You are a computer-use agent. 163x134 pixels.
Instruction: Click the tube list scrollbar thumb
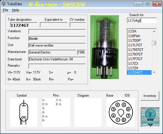pyautogui.click(x=154, y=43)
